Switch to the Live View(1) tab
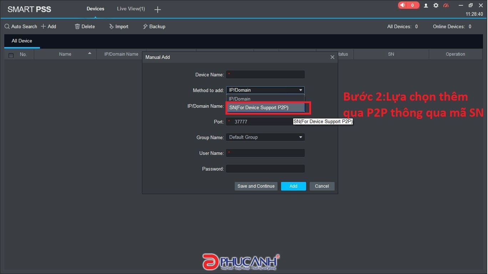The width and height of the screenshot is (488, 274). tap(131, 9)
